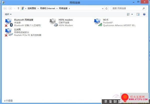Open the 组织 menu
Image resolution: width=150 pixels, height=104 pixels.
(8, 14)
